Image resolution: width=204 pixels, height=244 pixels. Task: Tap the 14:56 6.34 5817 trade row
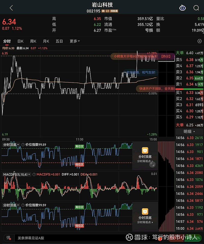coord(189,201)
